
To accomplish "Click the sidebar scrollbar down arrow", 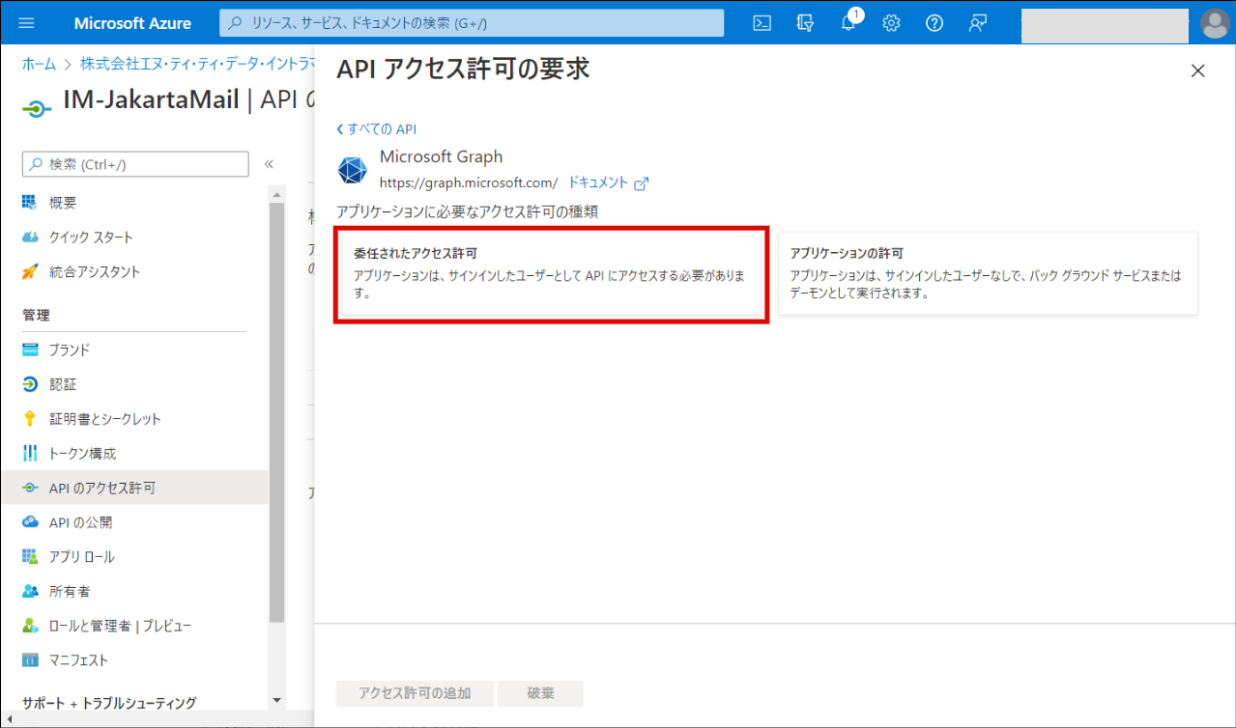I will point(276,700).
